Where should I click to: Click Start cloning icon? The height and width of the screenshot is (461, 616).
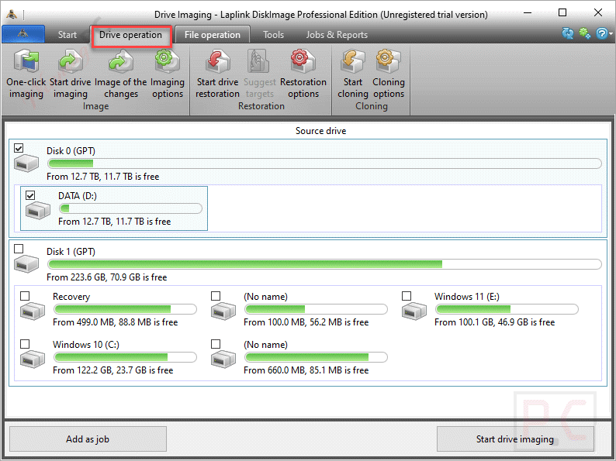click(353, 61)
